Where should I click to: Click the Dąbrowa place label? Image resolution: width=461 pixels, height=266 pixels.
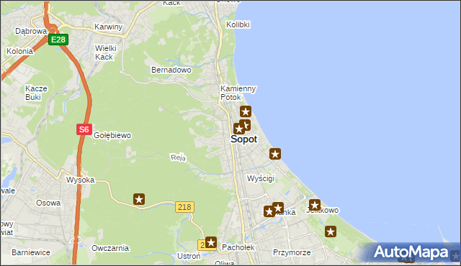(31, 31)
